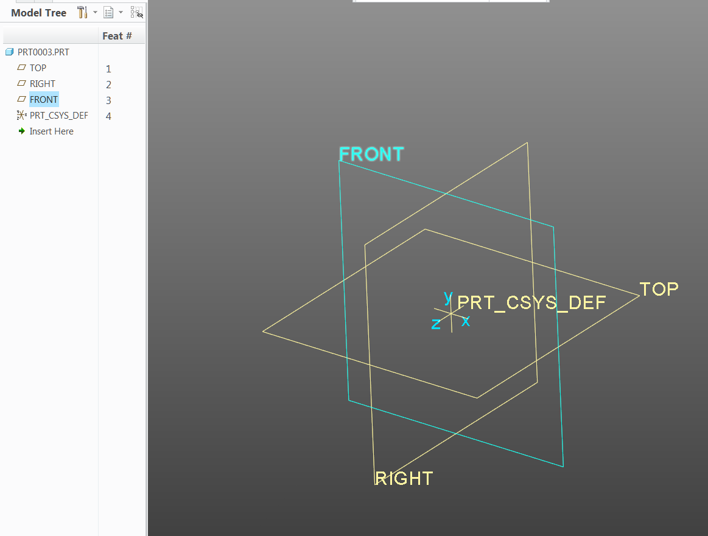Click feature number 2 cell
Image resolution: width=708 pixels, height=536 pixels.
[x=108, y=85]
